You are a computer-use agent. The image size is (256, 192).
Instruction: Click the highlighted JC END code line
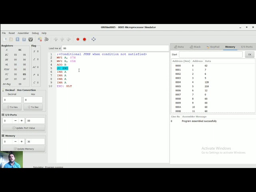pos(62,68)
